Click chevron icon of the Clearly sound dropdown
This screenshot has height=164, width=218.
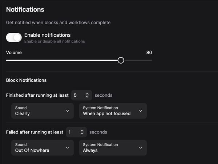pos(68,111)
